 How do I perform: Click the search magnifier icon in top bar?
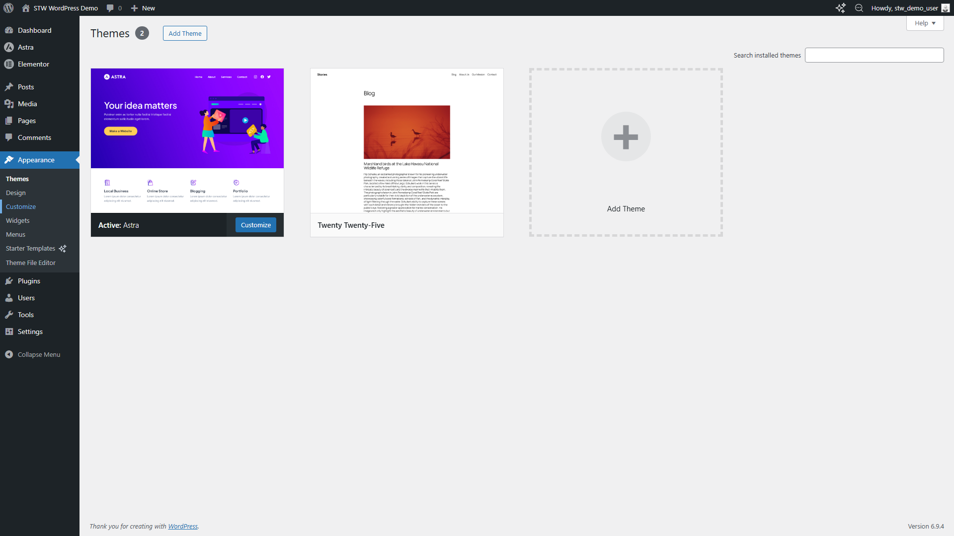(859, 8)
